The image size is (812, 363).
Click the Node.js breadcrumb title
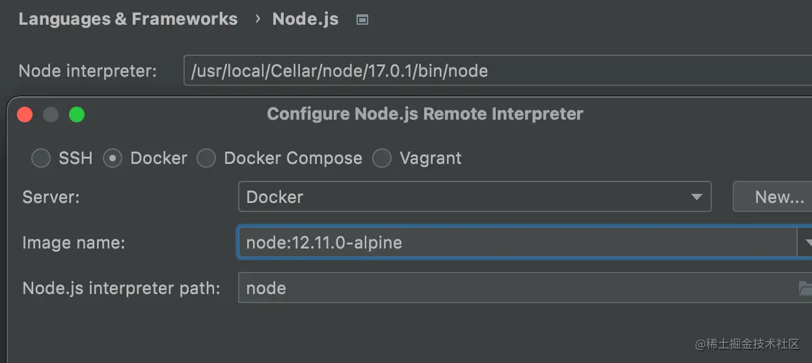[305, 19]
